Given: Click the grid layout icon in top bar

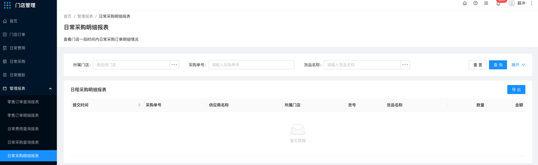Looking at the screenshot, I should (486, 3).
